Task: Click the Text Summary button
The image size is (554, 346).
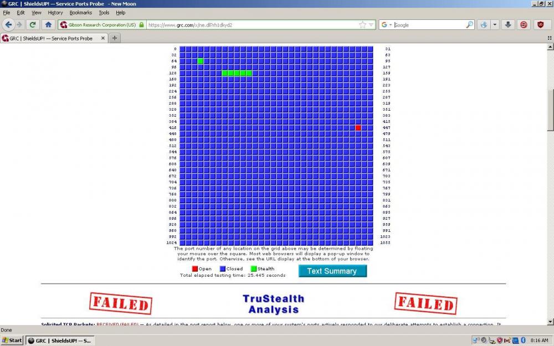Action: point(332,271)
